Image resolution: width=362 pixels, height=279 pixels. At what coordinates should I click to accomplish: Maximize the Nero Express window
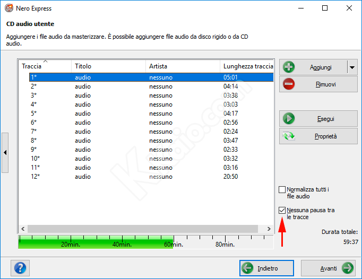[325, 8]
